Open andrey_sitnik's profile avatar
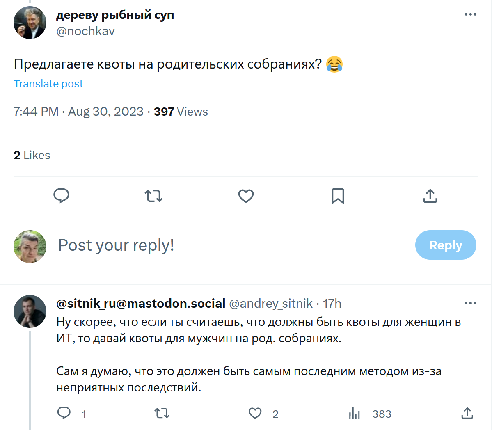 30,311
